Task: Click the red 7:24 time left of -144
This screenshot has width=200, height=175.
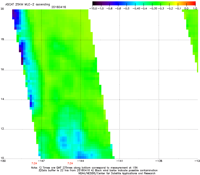Action: (x=70, y=163)
